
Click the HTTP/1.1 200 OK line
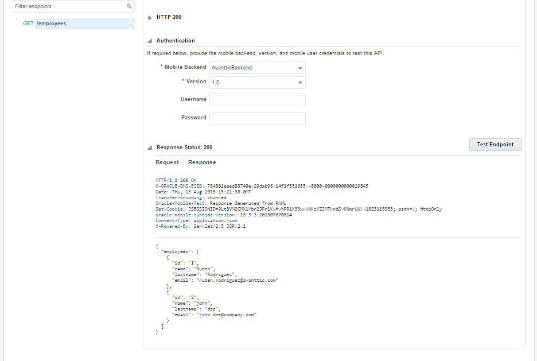pyautogui.click(x=176, y=180)
